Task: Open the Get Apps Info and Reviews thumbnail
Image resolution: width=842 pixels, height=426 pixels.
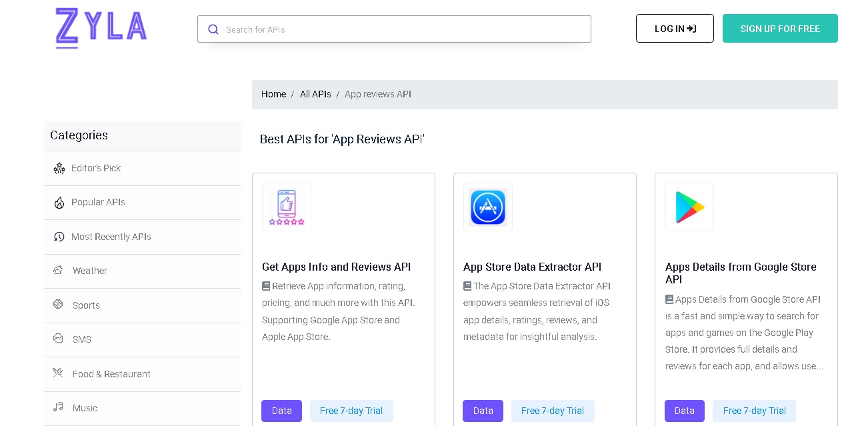Action: (x=287, y=207)
